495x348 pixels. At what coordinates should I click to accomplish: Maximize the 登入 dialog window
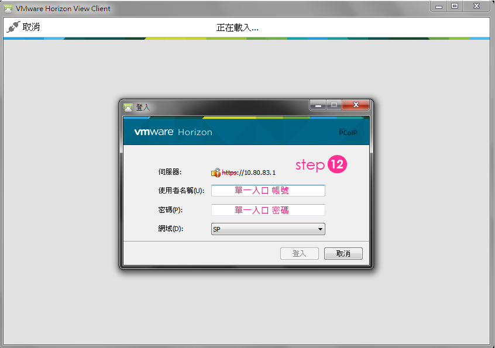[x=334, y=105]
